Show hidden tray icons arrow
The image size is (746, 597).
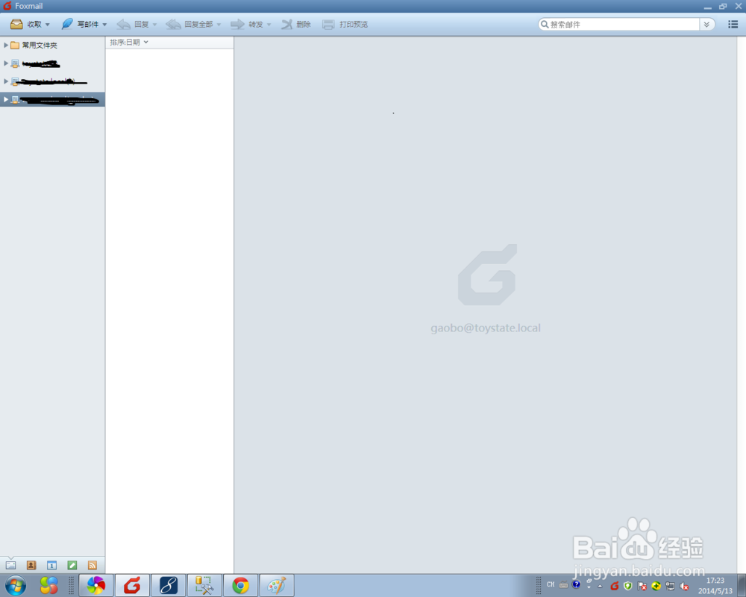tap(600, 586)
